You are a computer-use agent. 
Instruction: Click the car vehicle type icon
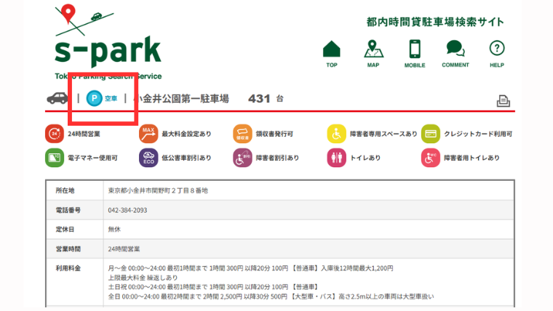pyautogui.click(x=57, y=98)
